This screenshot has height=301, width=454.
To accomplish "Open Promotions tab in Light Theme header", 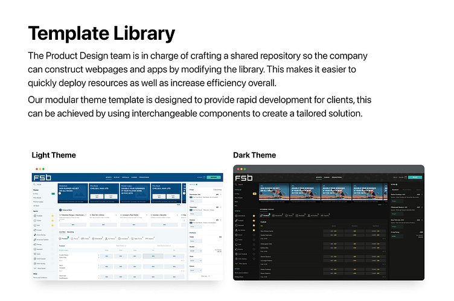I will point(144,177).
